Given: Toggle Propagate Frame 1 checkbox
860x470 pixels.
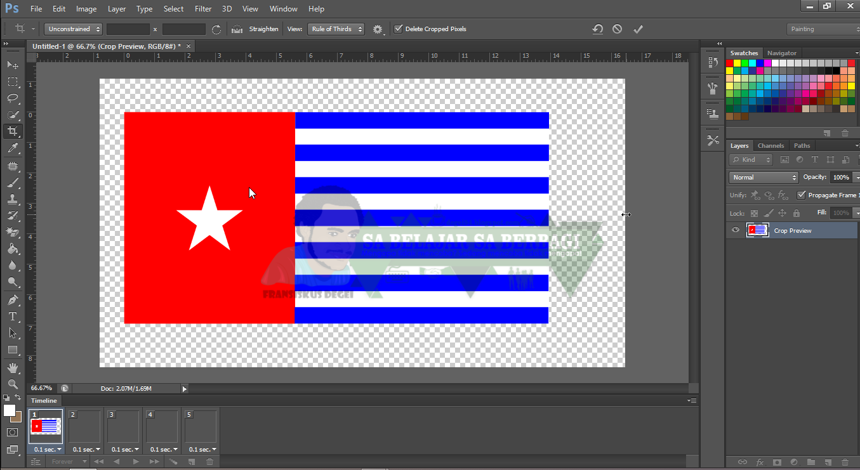Looking at the screenshot, I should click(801, 195).
